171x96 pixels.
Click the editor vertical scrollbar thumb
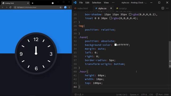(170, 54)
